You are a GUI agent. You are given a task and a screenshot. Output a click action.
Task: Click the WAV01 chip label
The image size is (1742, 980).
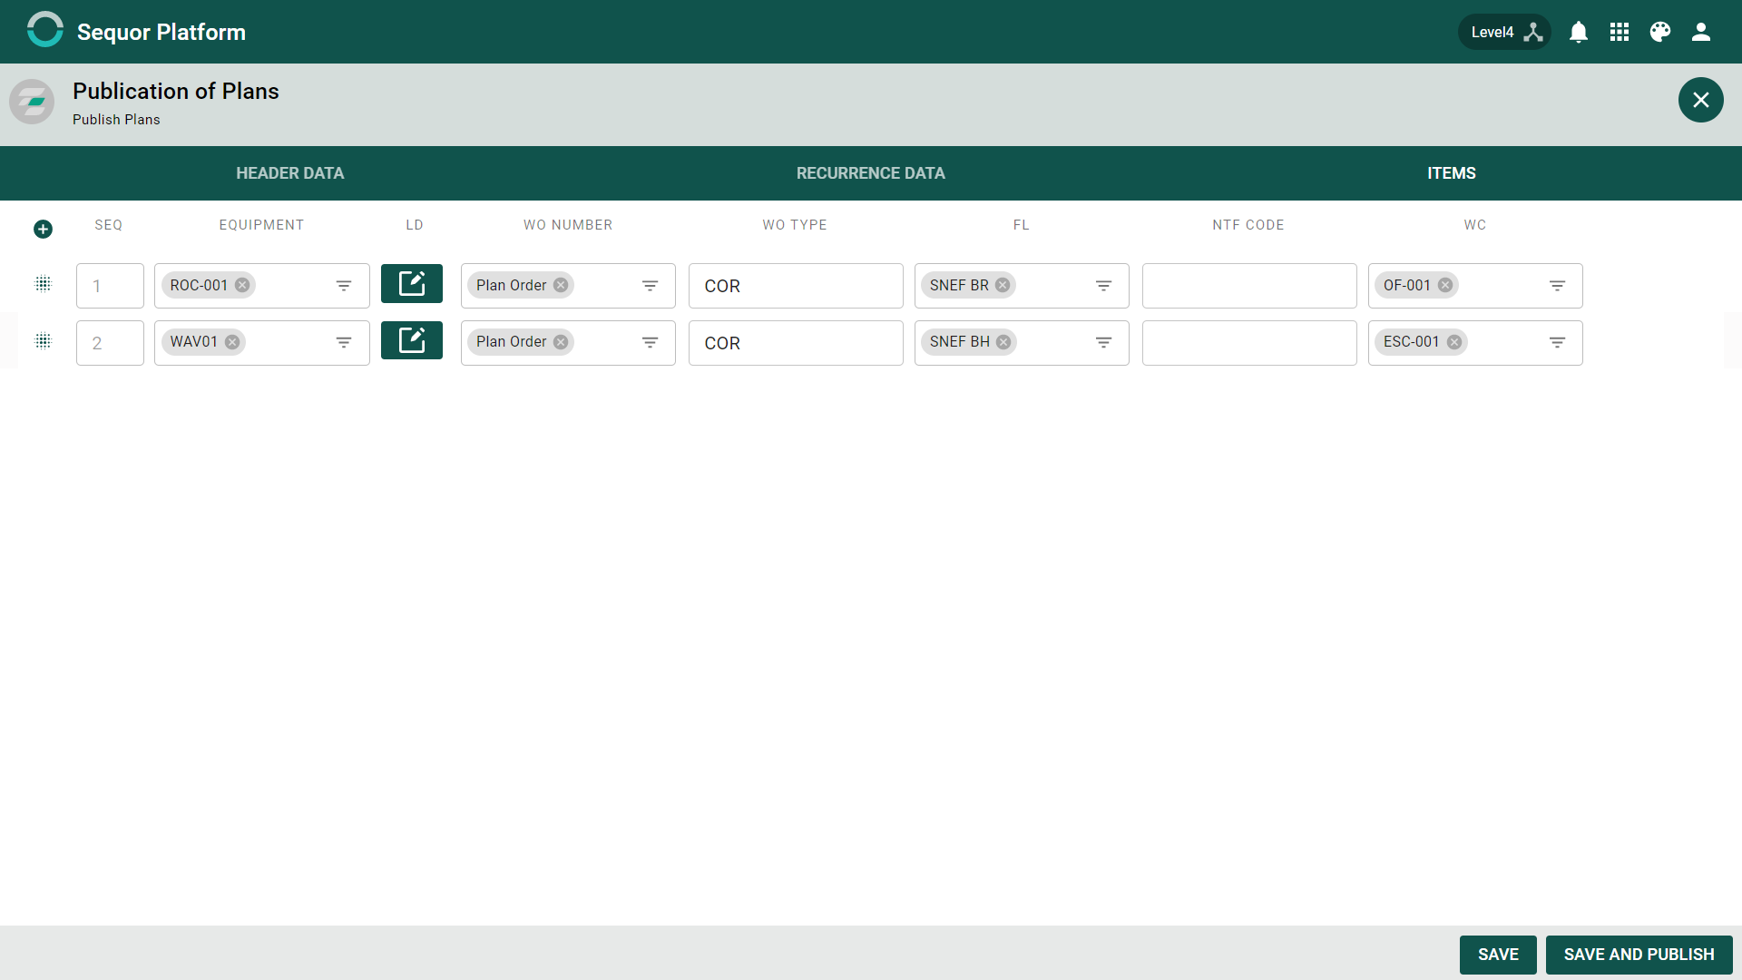[x=194, y=342]
